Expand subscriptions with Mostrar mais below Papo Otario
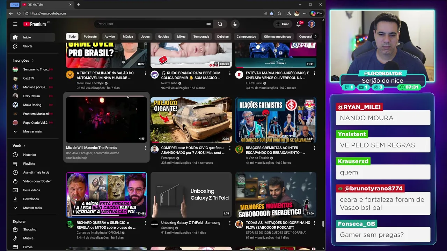The image size is (447, 251). [32, 131]
